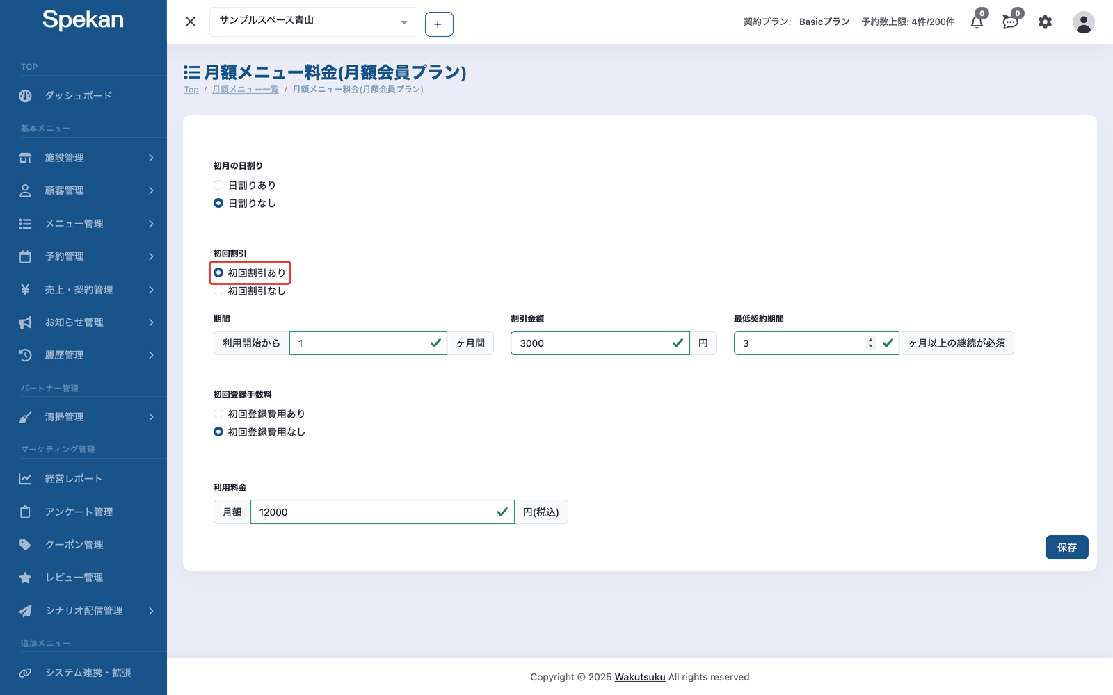Click the 顧客管理 person icon
The height and width of the screenshot is (695, 1113).
(25, 190)
